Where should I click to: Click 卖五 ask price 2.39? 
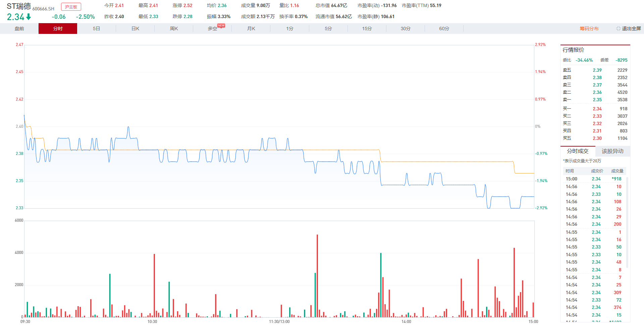pyautogui.click(x=597, y=70)
